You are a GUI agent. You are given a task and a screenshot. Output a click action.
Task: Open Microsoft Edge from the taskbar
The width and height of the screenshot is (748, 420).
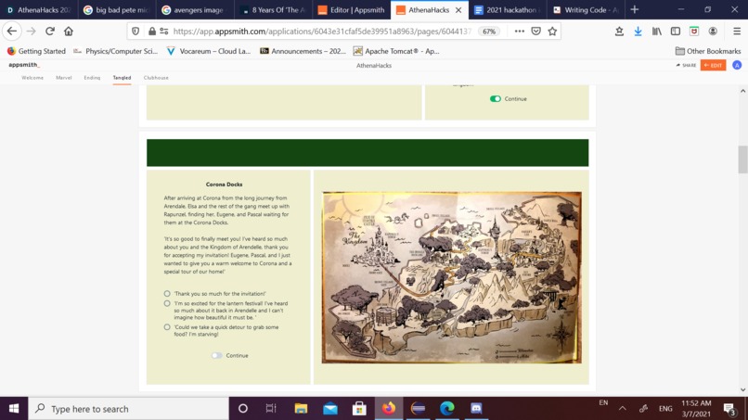click(x=447, y=409)
